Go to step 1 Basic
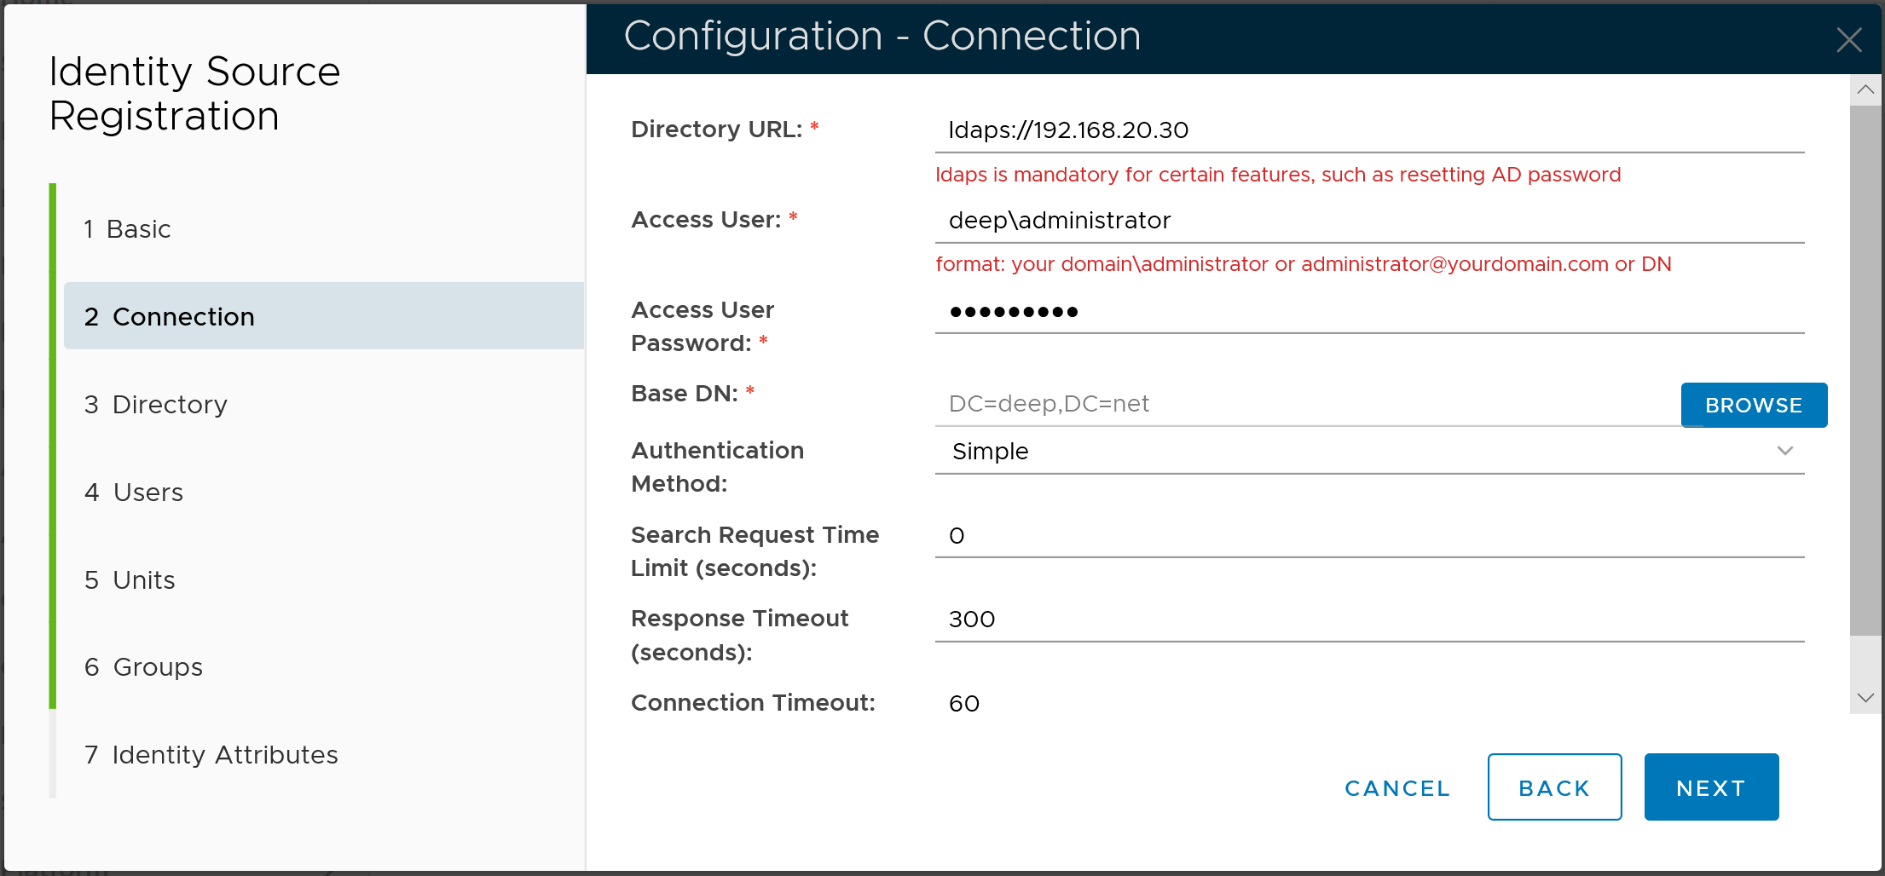The width and height of the screenshot is (1885, 876). pyautogui.click(x=128, y=229)
